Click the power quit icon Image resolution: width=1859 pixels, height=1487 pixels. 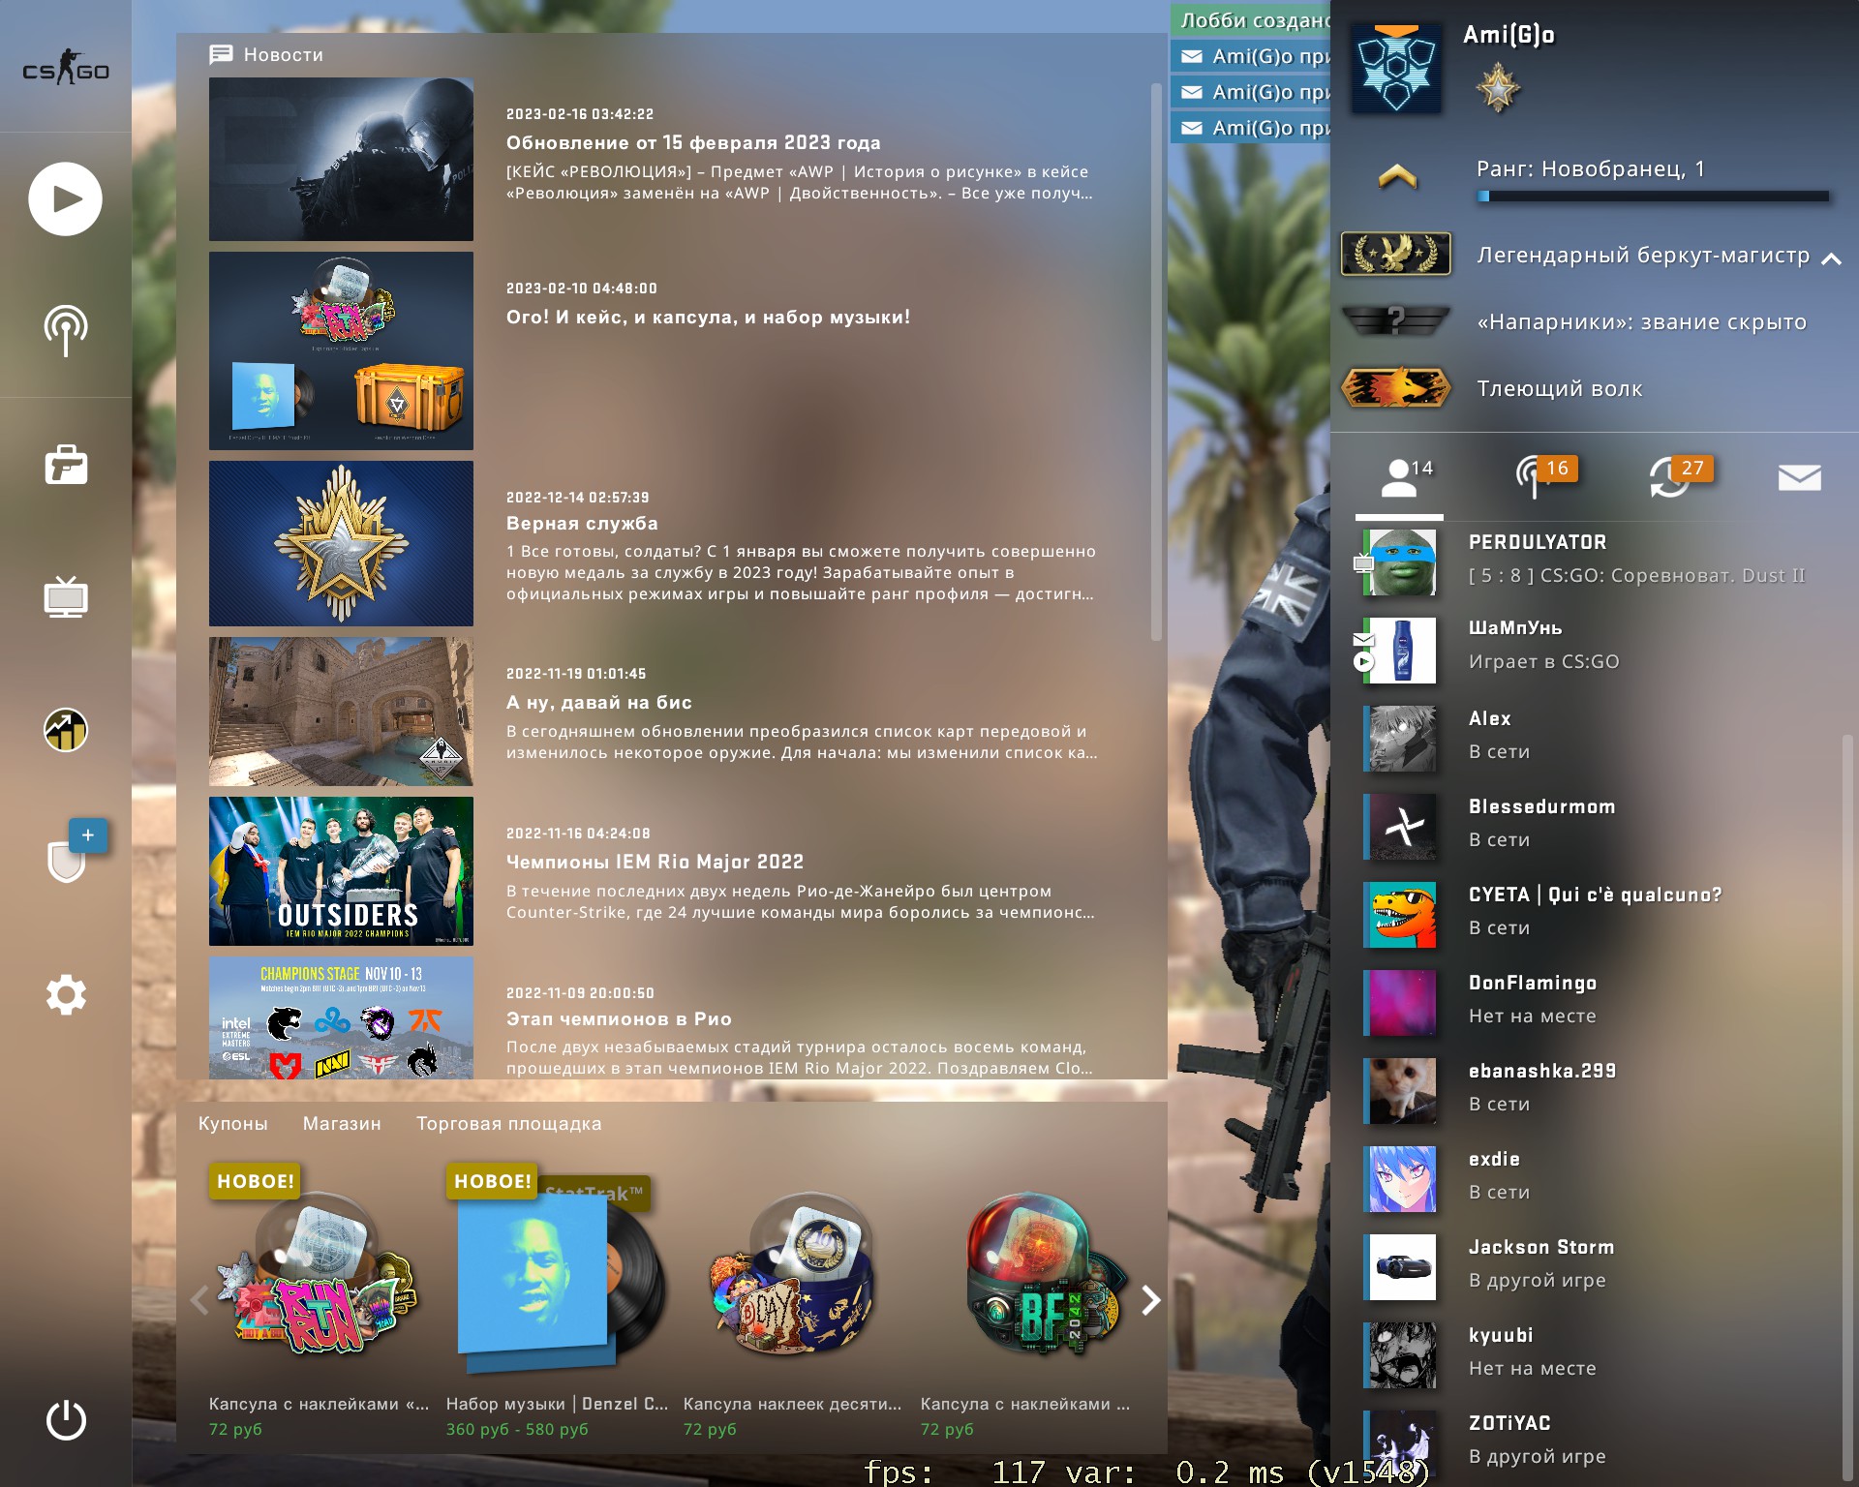pos(65,1420)
